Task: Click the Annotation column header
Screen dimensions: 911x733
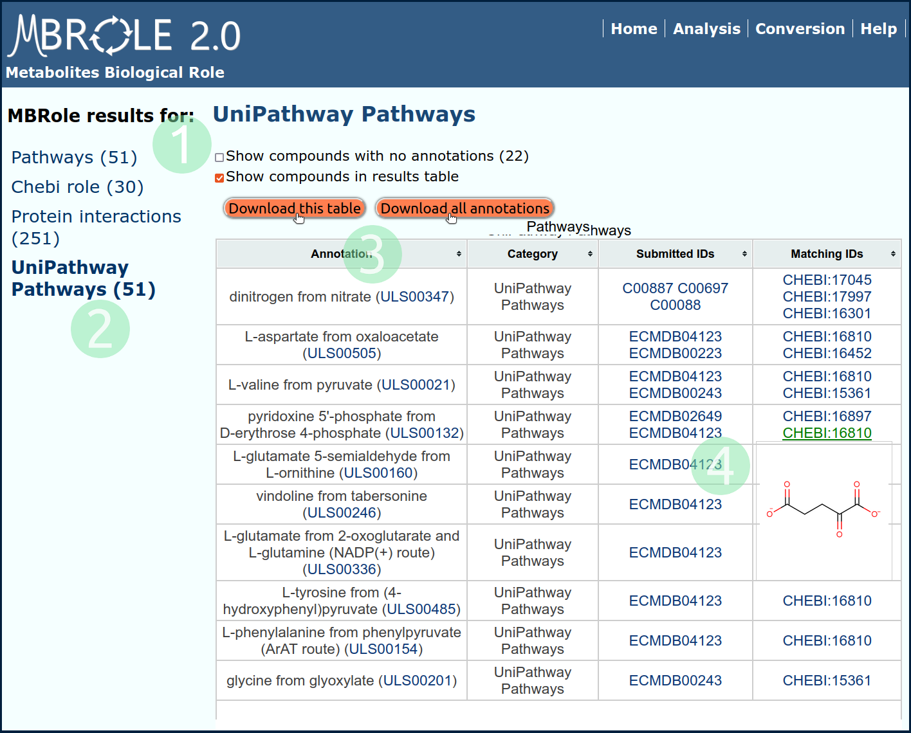Action: pyautogui.click(x=342, y=254)
